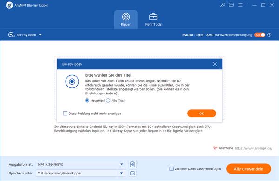The width and height of the screenshot is (279, 181).
Task: Open the output folder browse icon
Action: [133, 173]
